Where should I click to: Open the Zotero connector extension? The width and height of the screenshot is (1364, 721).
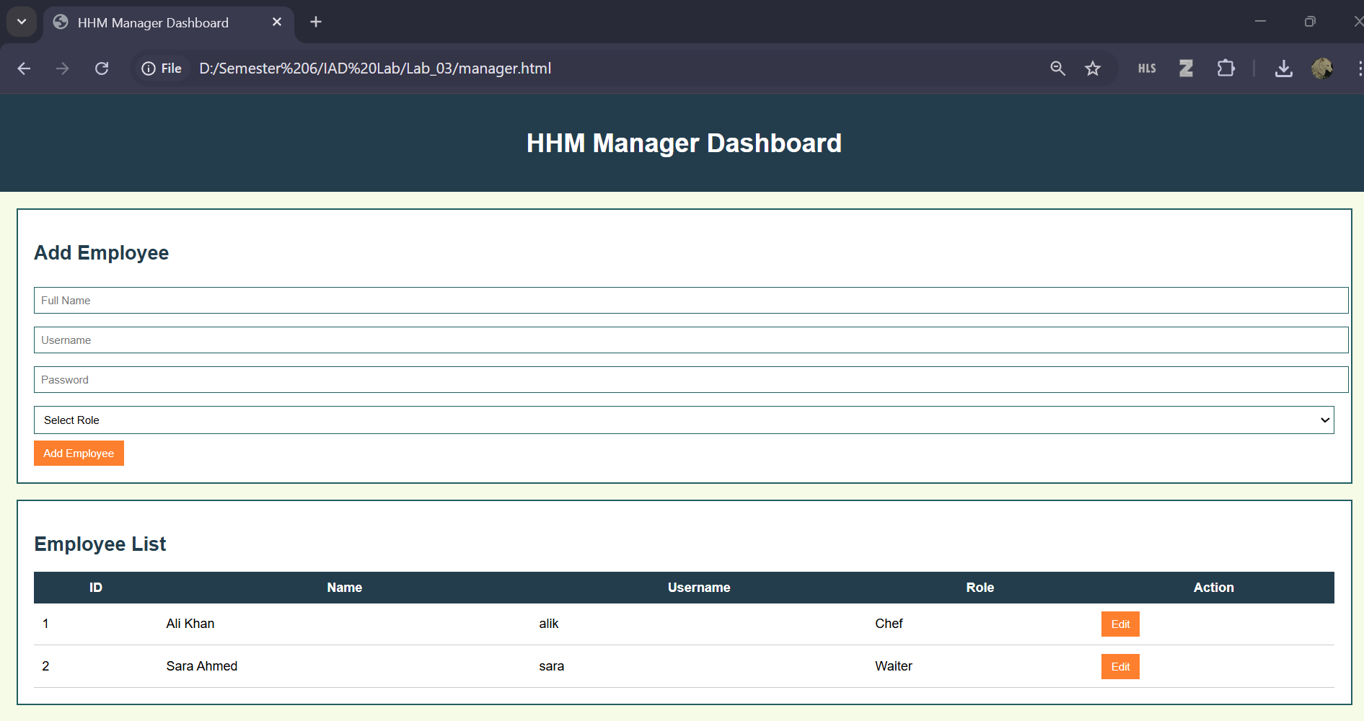pos(1186,68)
